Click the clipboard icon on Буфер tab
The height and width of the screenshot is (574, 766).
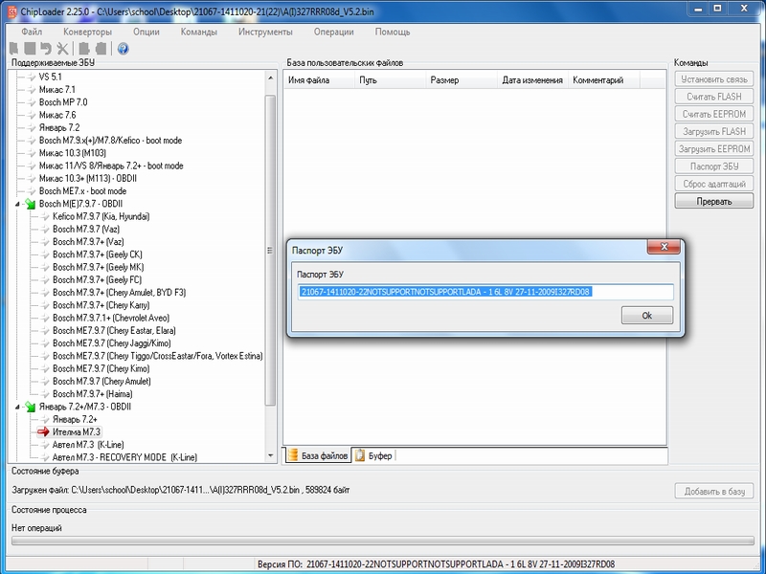[x=361, y=455]
